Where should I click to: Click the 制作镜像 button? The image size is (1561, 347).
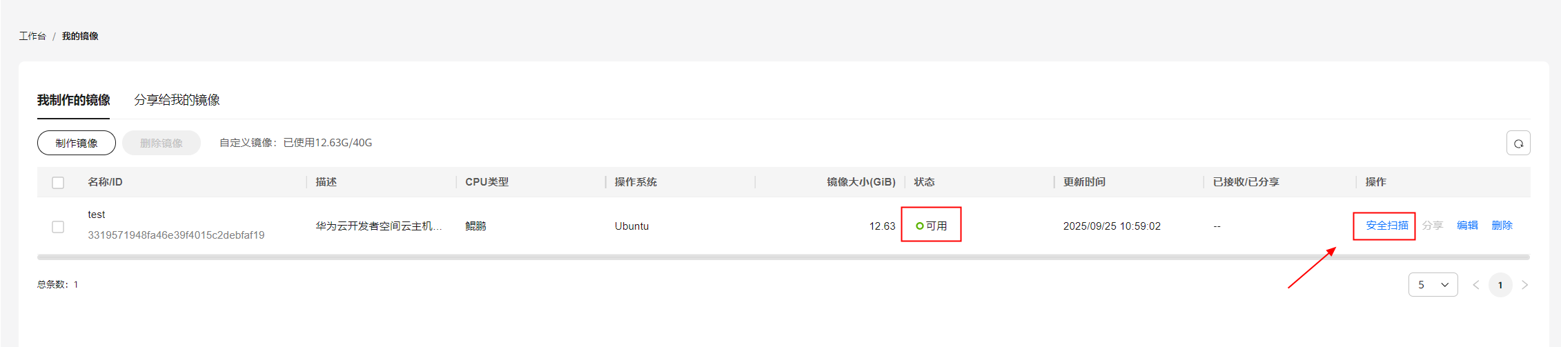[77, 143]
